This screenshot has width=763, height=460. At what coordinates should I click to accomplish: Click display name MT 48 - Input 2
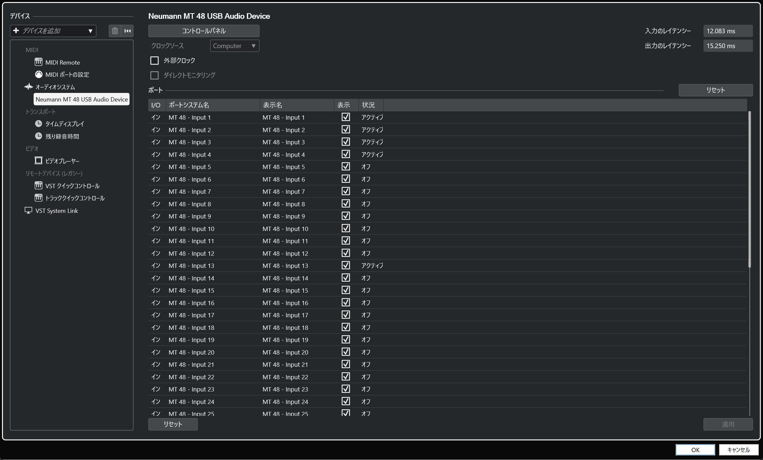[x=283, y=130]
